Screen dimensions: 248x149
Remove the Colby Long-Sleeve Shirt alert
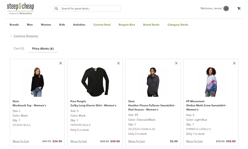coord(118,63)
